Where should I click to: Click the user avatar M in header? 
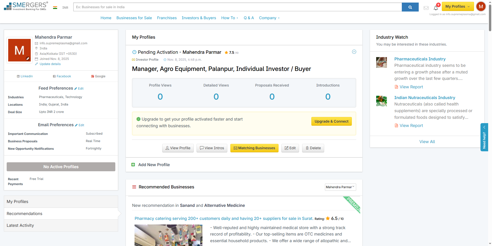click(x=481, y=7)
